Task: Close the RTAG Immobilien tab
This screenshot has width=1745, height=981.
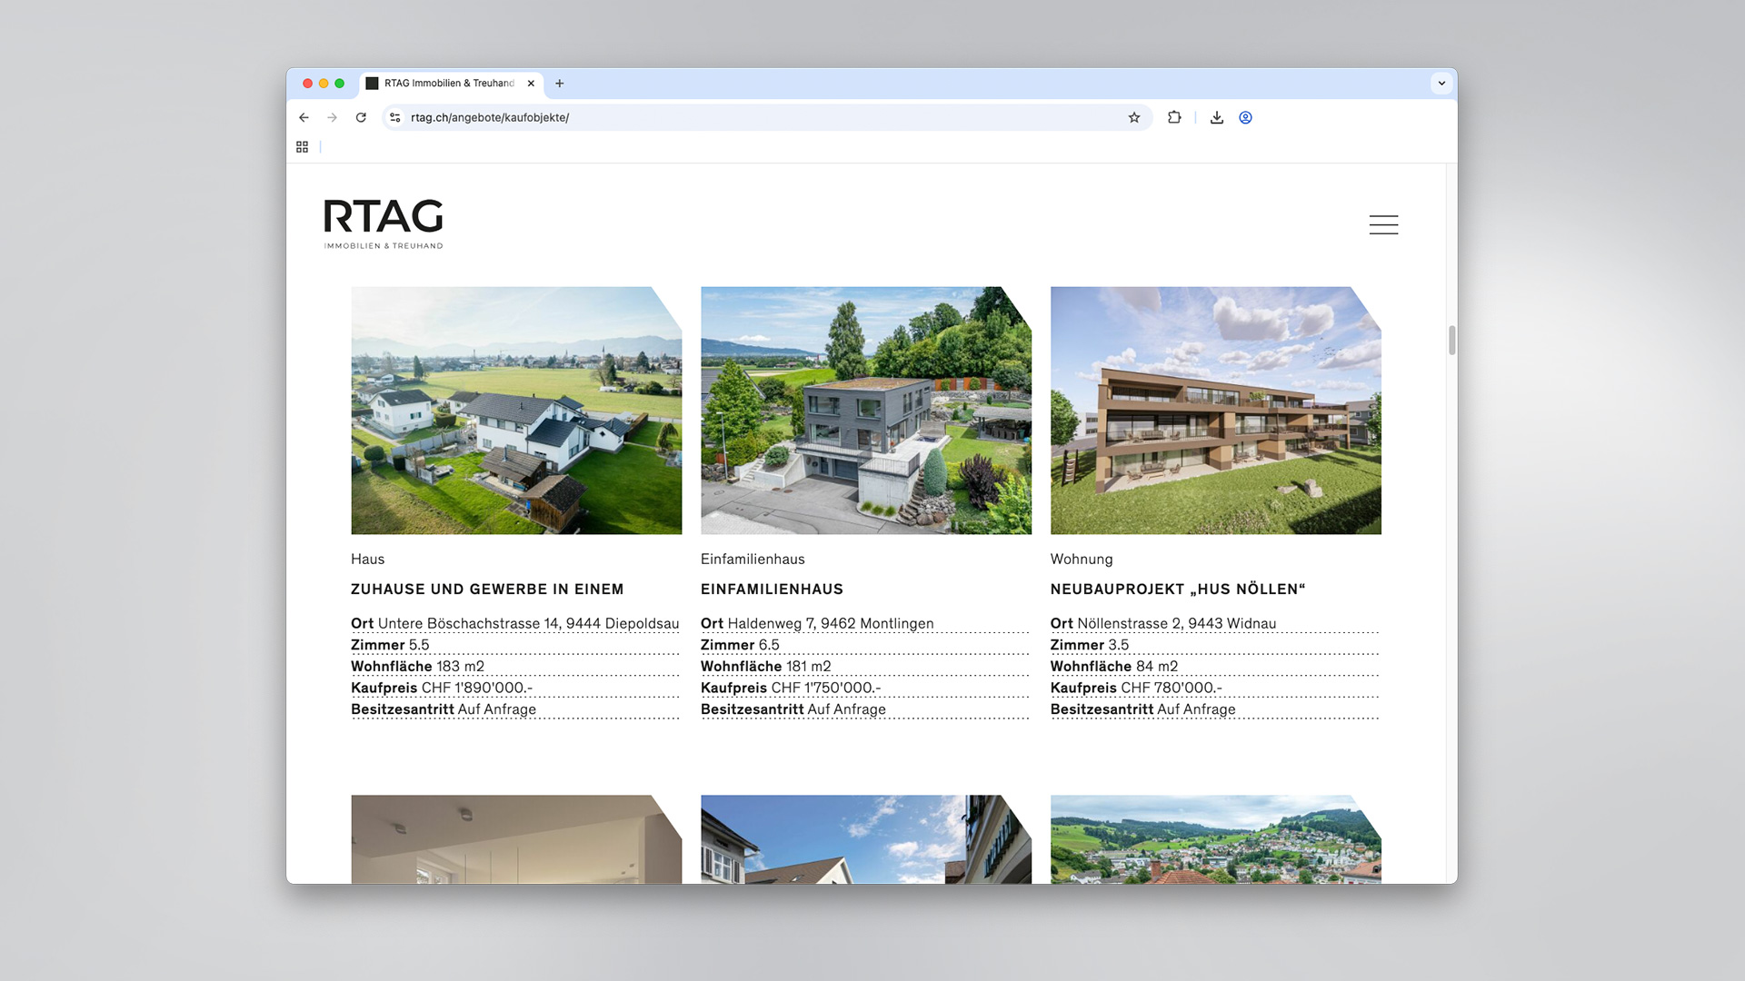Action: pos(531,83)
